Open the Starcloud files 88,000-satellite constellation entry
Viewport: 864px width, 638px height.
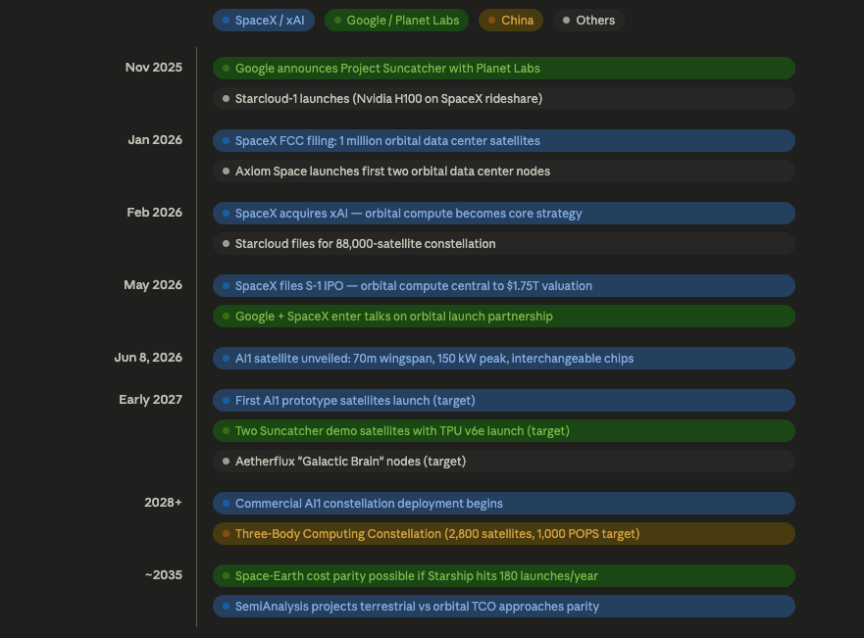pos(504,244)
